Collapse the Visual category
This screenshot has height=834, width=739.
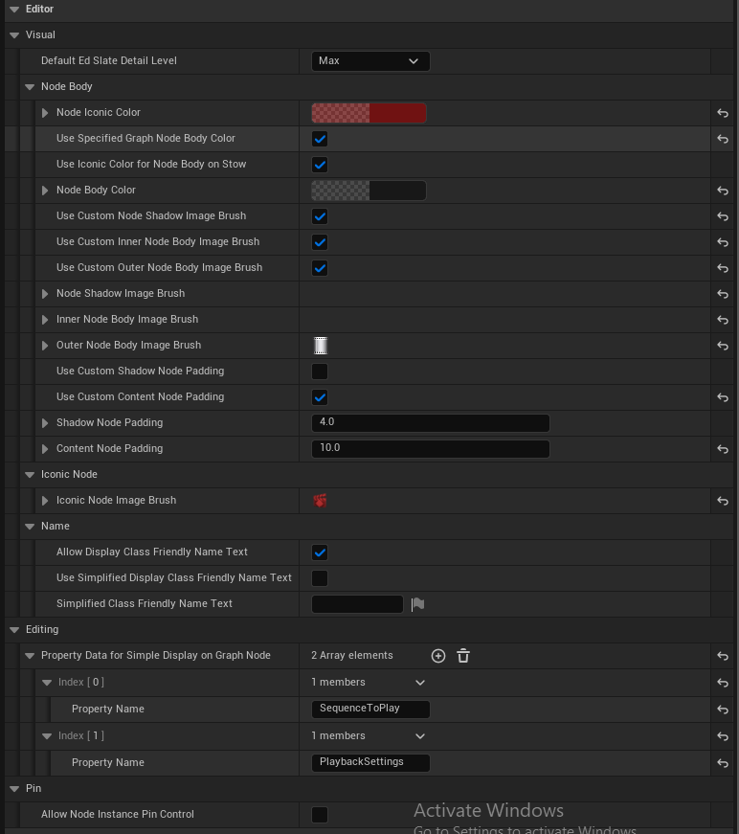[x=14, y=35]
